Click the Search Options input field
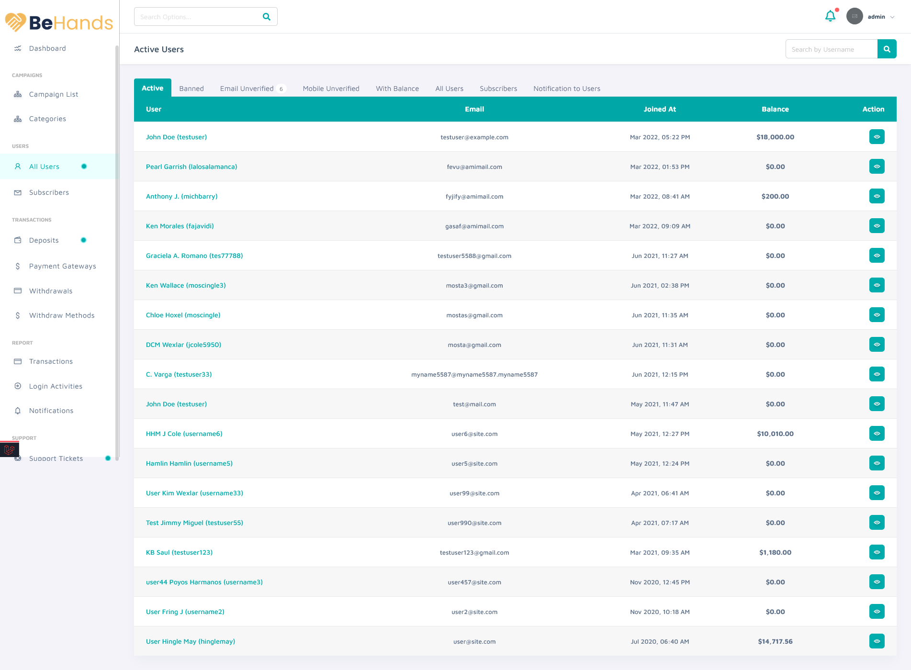 (x=196, y=16)
